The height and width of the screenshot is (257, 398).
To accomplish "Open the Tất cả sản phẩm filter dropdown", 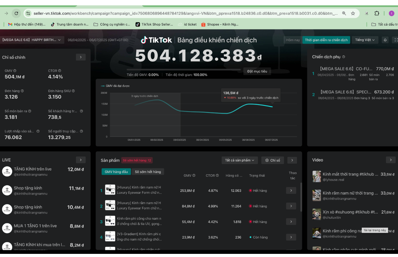I will (240, 160).
